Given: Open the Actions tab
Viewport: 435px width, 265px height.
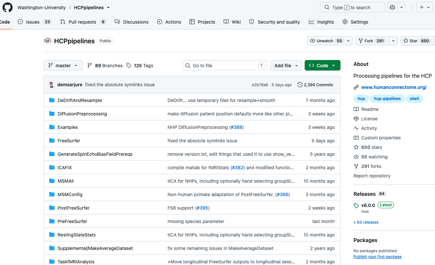Looking at the screenshot, I should (x=169, y=22).
